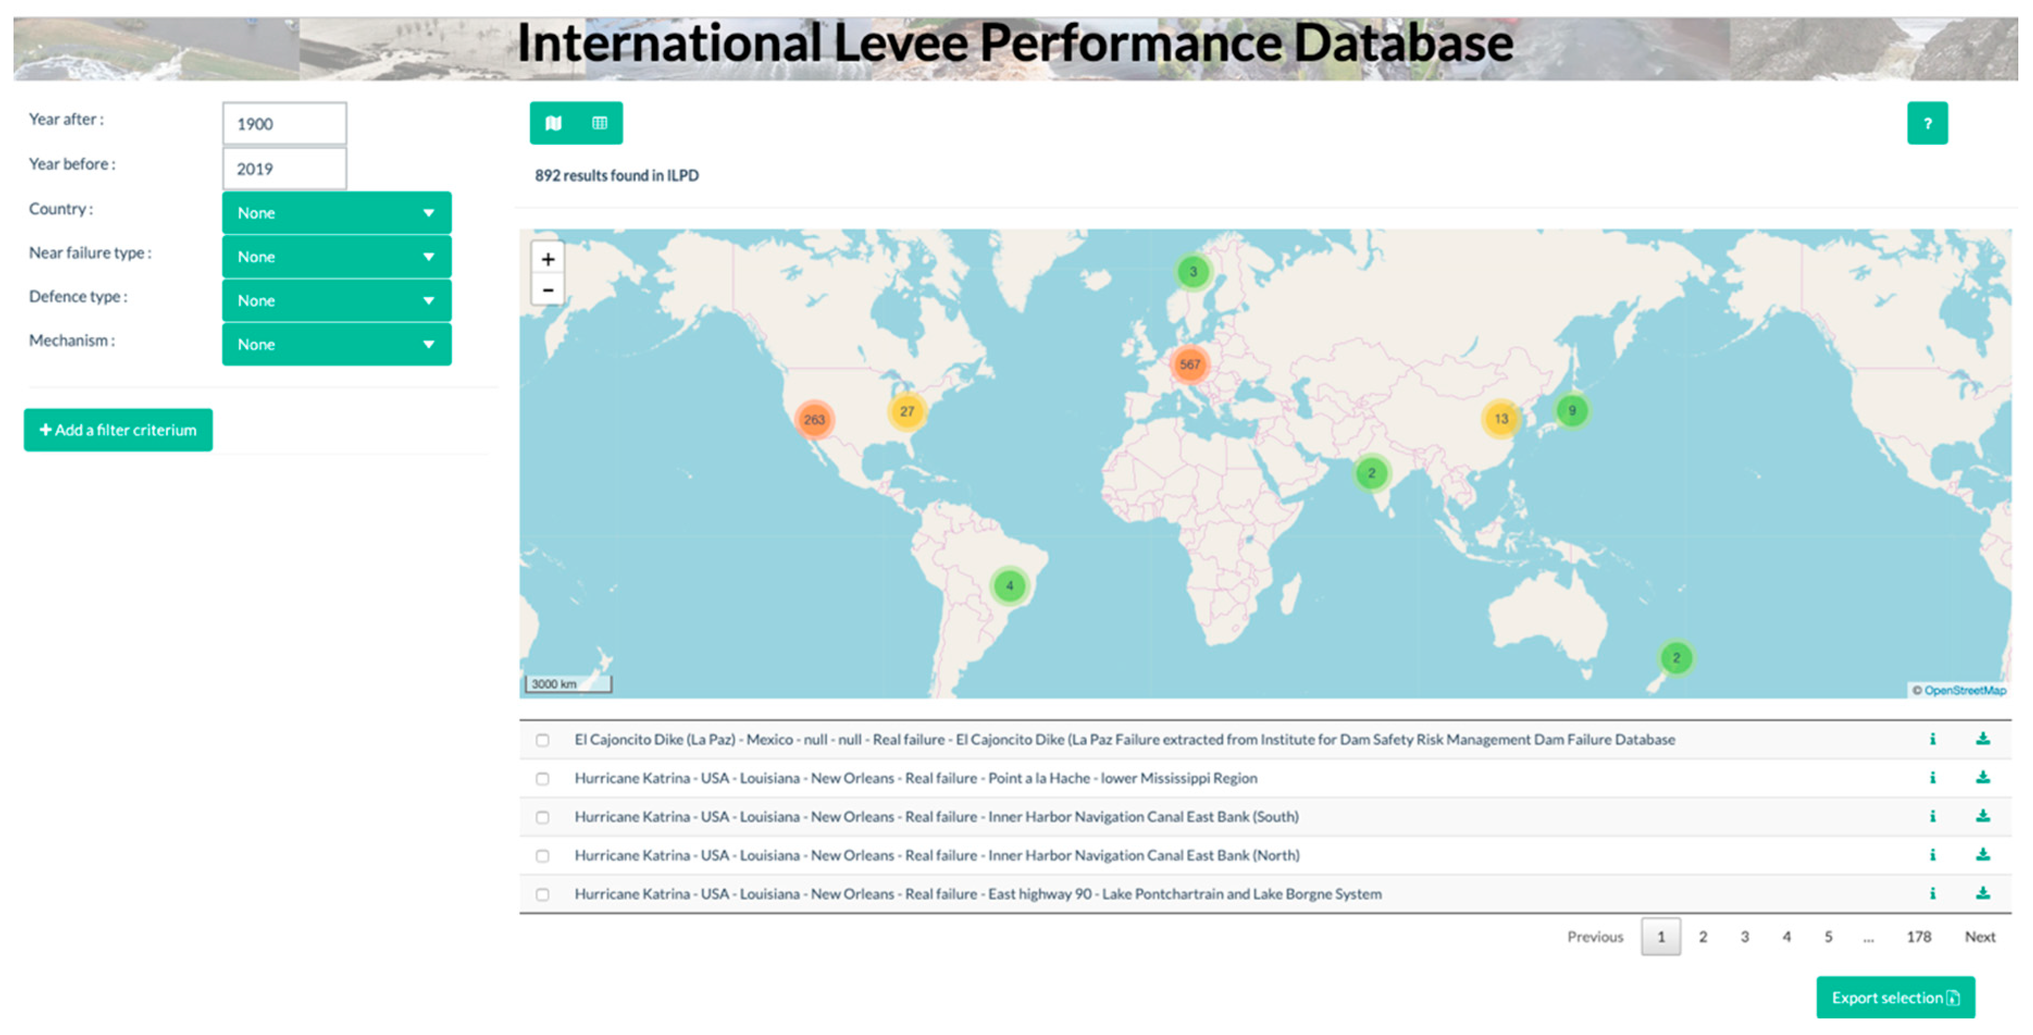Tick the East highway 90 row checkbox

point(542,895)
